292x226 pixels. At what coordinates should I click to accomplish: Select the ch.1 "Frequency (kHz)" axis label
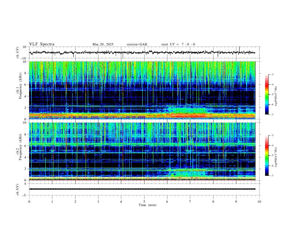(20, 86)
